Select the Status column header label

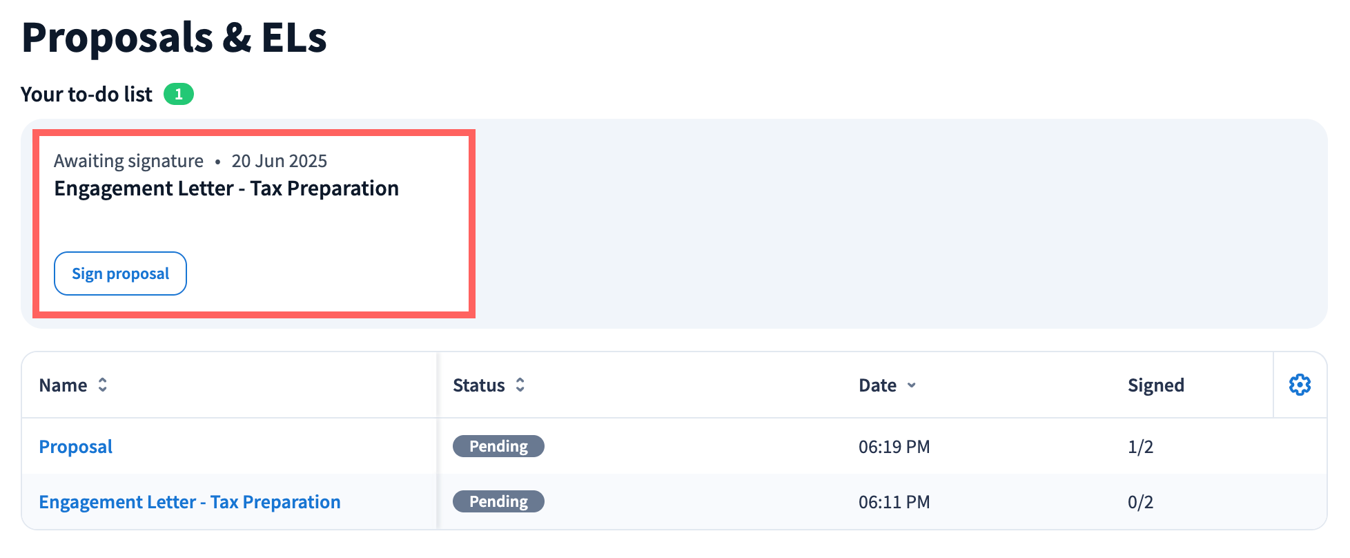tap(478, 385)
